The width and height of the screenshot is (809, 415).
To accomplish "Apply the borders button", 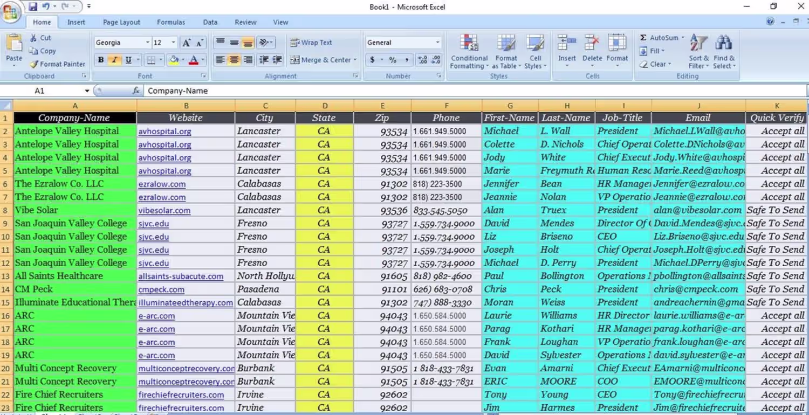I will (152, 60).
